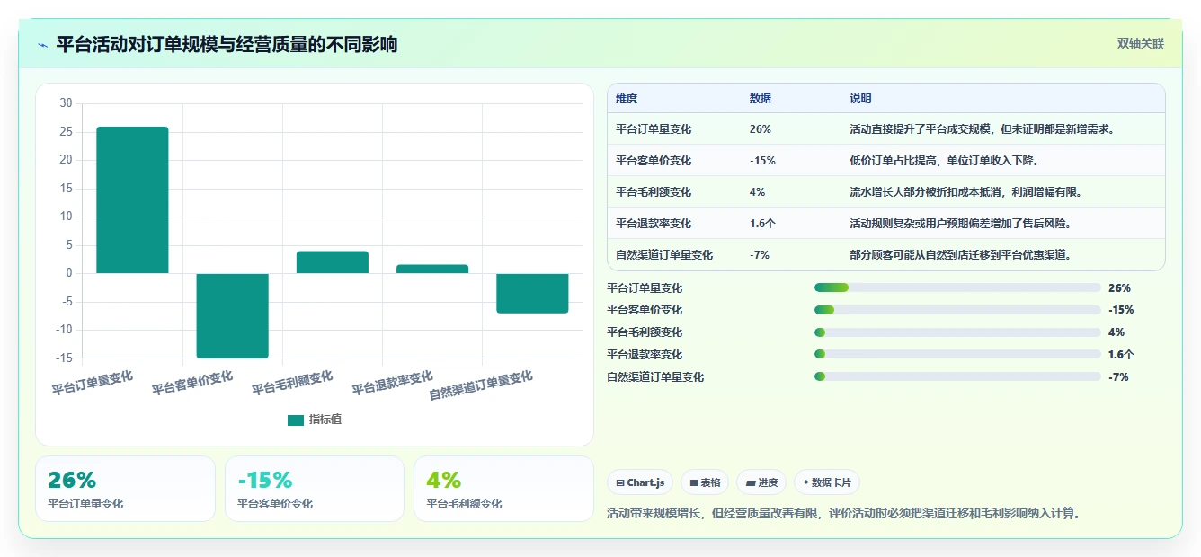Click the 平台毛利额变化 progress bar
The image size is (1201, 557).
click(x=957, y=332)
